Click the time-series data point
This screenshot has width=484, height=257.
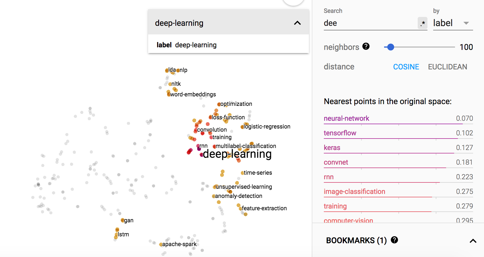click(x=242, y=173)
